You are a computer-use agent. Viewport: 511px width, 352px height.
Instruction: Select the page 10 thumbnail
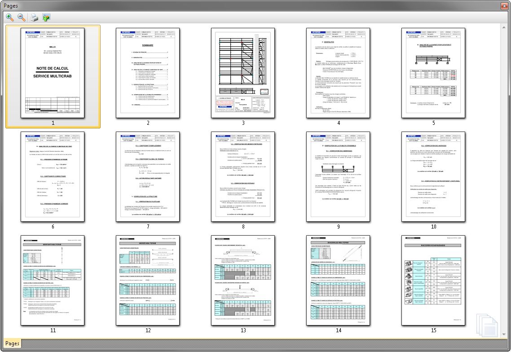[x=433, y=176]
